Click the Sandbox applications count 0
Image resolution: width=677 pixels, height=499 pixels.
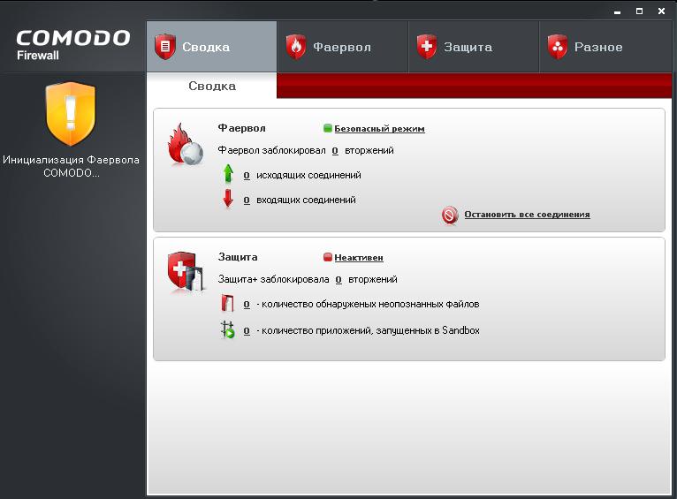pos(247,331)
